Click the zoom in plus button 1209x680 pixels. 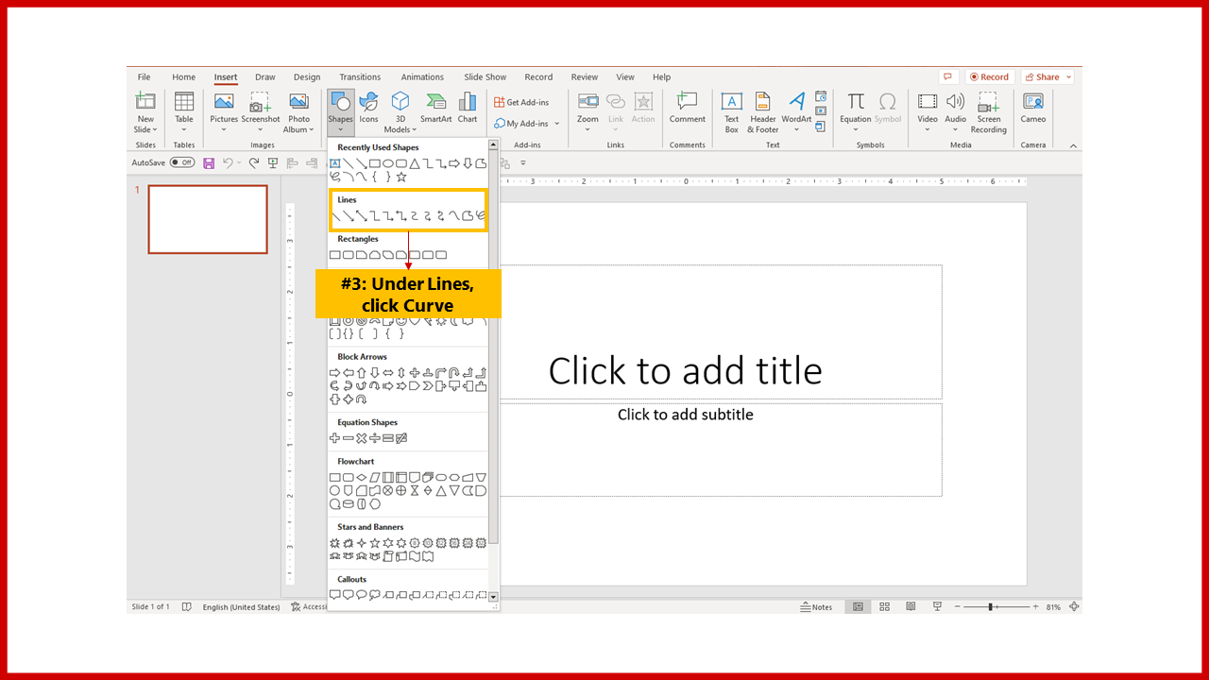click(1035, 607)
